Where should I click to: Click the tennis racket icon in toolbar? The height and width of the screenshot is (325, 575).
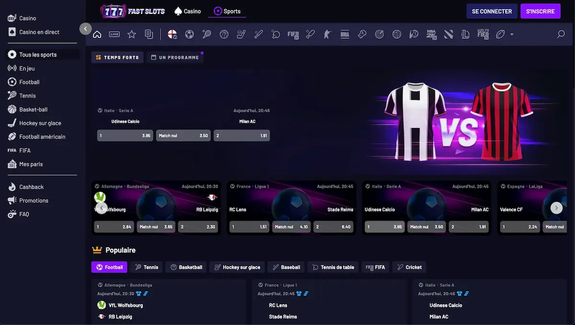[207, 35]
